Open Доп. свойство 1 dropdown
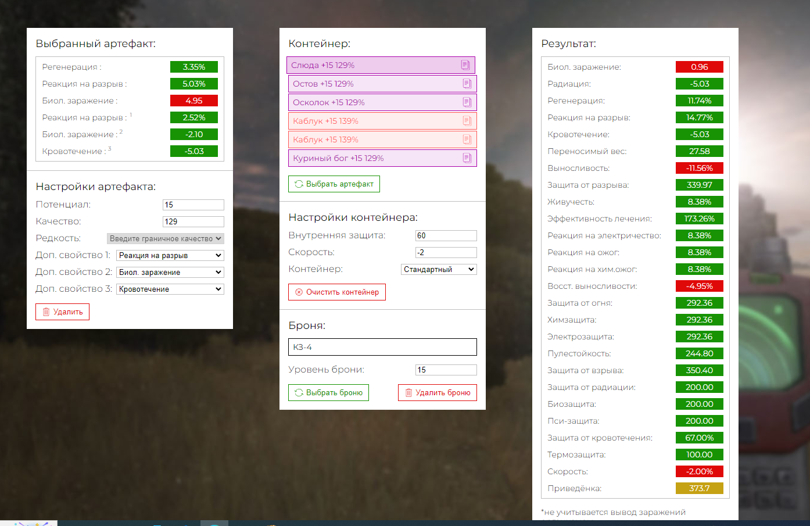810x526 pixels. [x=170, y=255]
